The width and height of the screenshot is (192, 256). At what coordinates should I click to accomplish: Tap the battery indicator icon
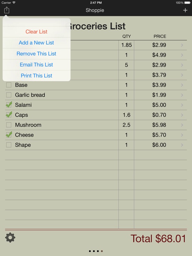(188, 3)
